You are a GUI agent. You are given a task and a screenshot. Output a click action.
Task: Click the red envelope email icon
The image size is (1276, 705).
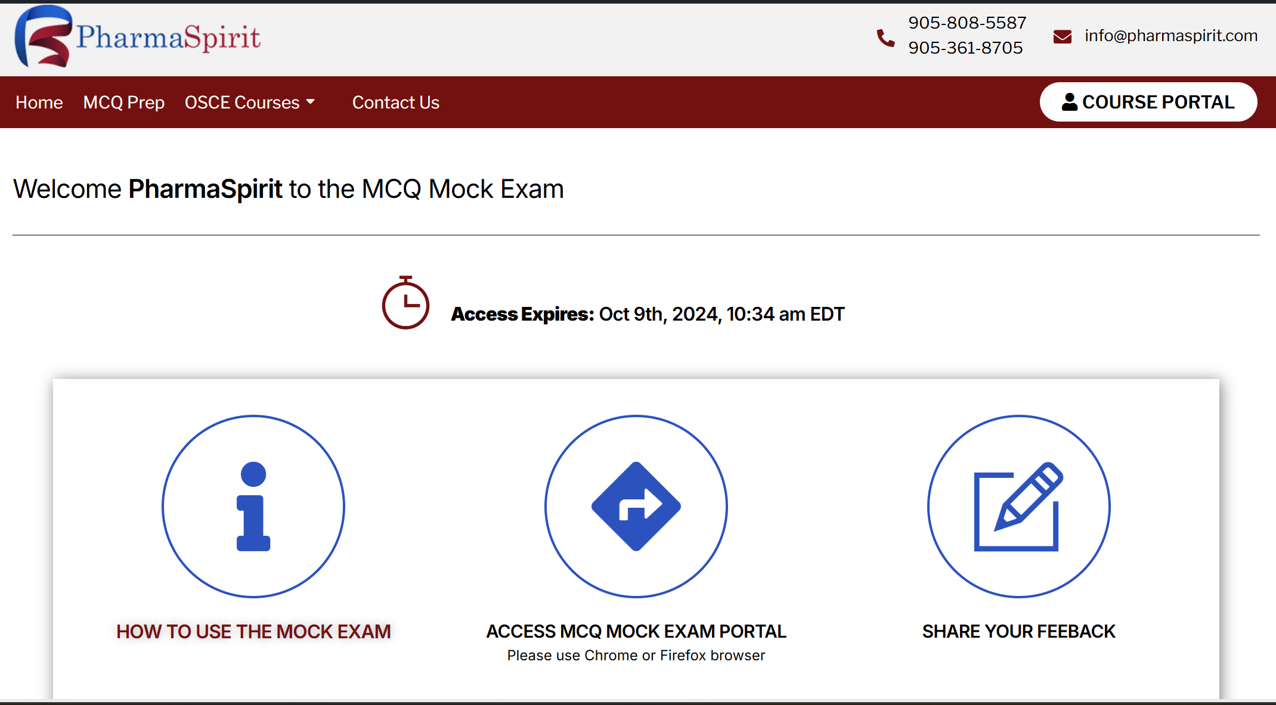(1062, 37)
